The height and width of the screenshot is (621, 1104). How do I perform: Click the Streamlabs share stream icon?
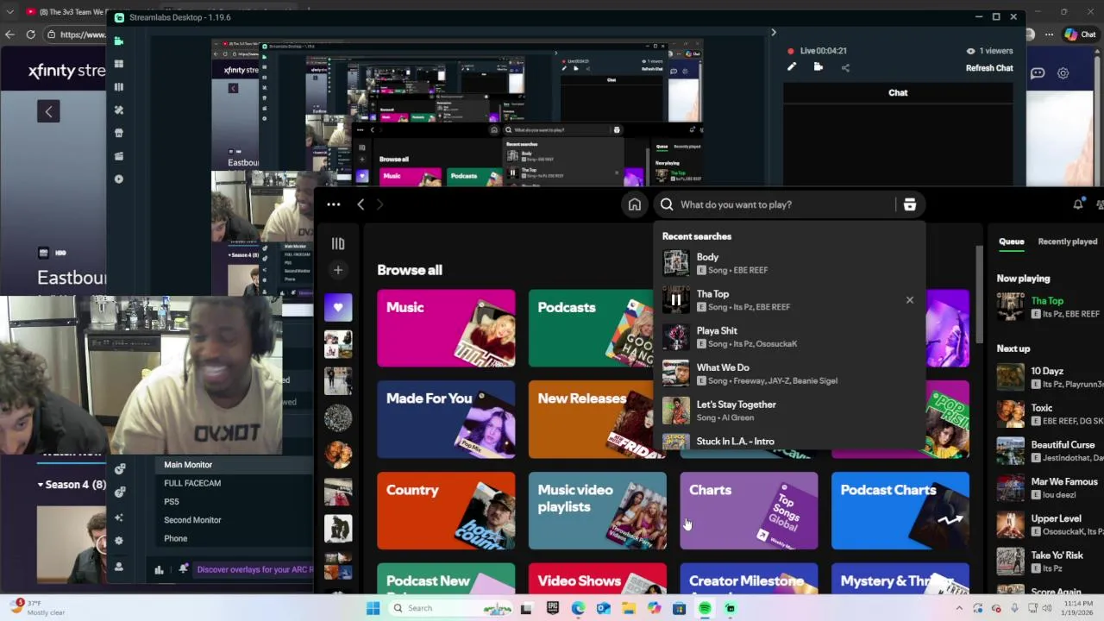click(845, 67)
